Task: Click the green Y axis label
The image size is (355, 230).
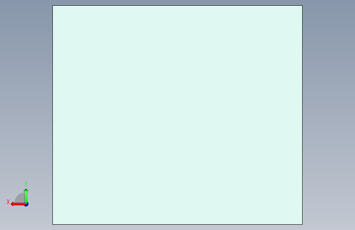Action: (x=26, y=184)
